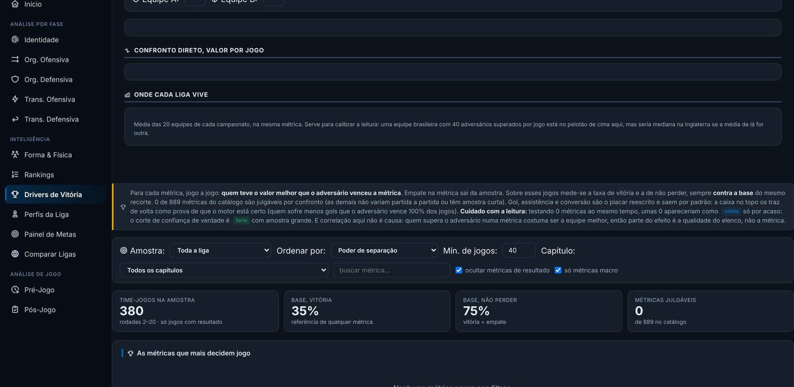The image size is (794, 387).
Task: Click the Trans. Defensiva return-arrow icon
Action: [x=15, y=119]
